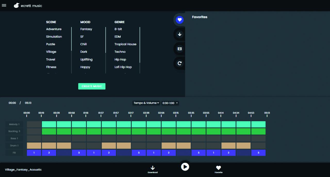The width and height of the screenshot is (330, 177).
Task: Click the Fill track label
Action: point(14,153)
